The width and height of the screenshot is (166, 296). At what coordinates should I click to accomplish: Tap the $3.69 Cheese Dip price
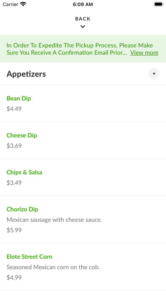click(14, 146)
